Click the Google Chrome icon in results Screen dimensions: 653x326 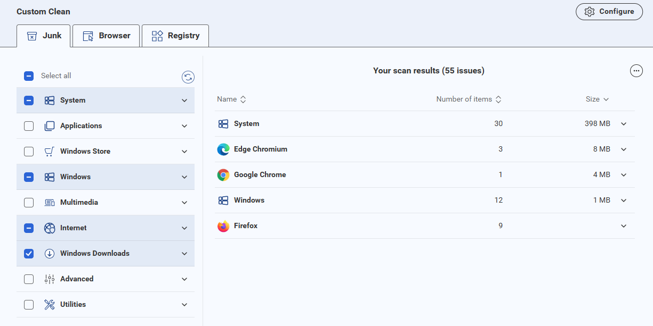point(223,175)
